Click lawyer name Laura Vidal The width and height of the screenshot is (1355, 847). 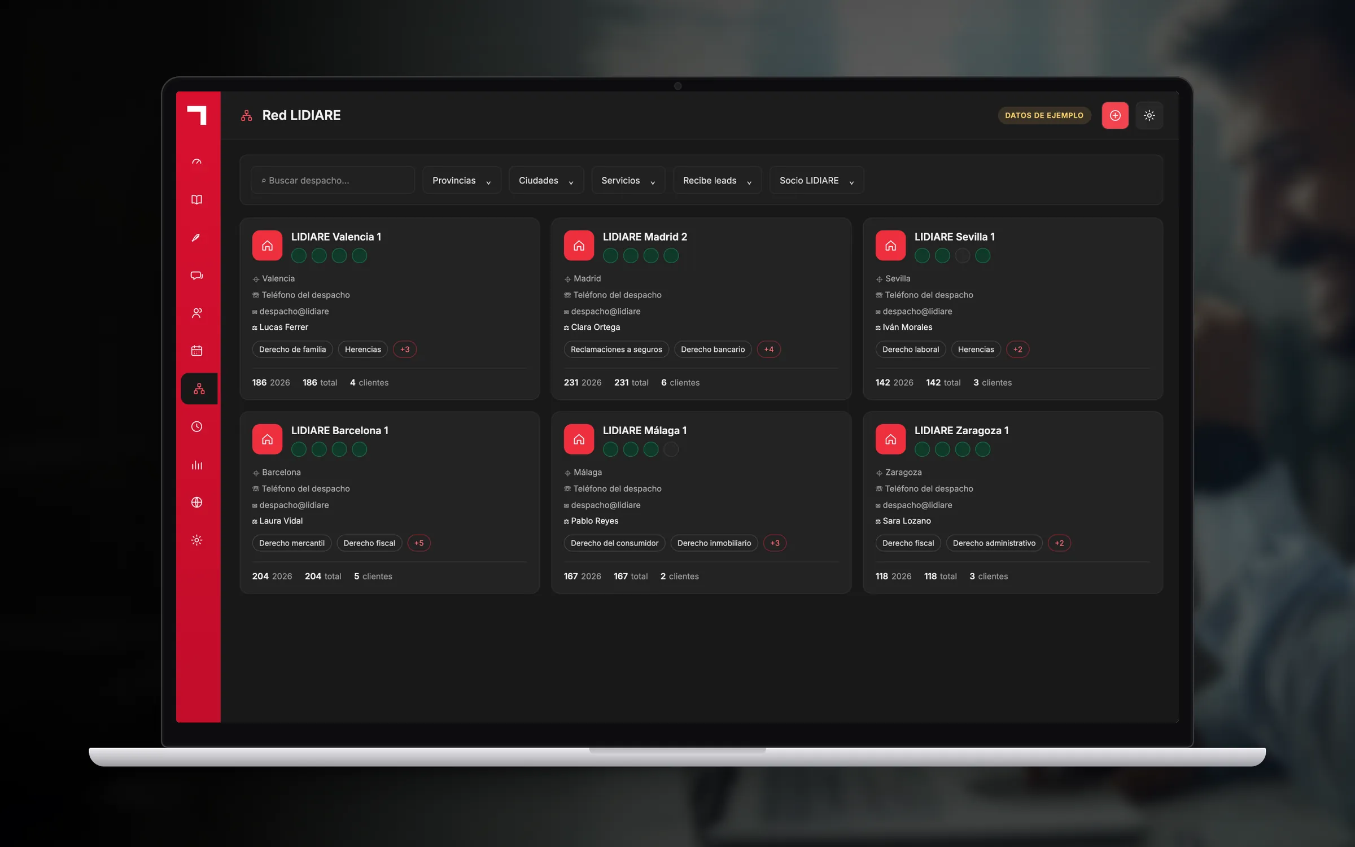tap(281, 521)
